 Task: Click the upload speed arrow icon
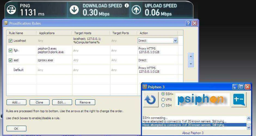[x=136, y=9]
